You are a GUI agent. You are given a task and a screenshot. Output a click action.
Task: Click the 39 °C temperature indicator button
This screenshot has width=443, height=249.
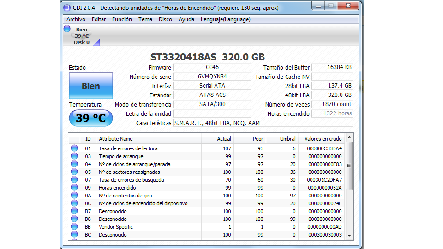click(91, 118)
